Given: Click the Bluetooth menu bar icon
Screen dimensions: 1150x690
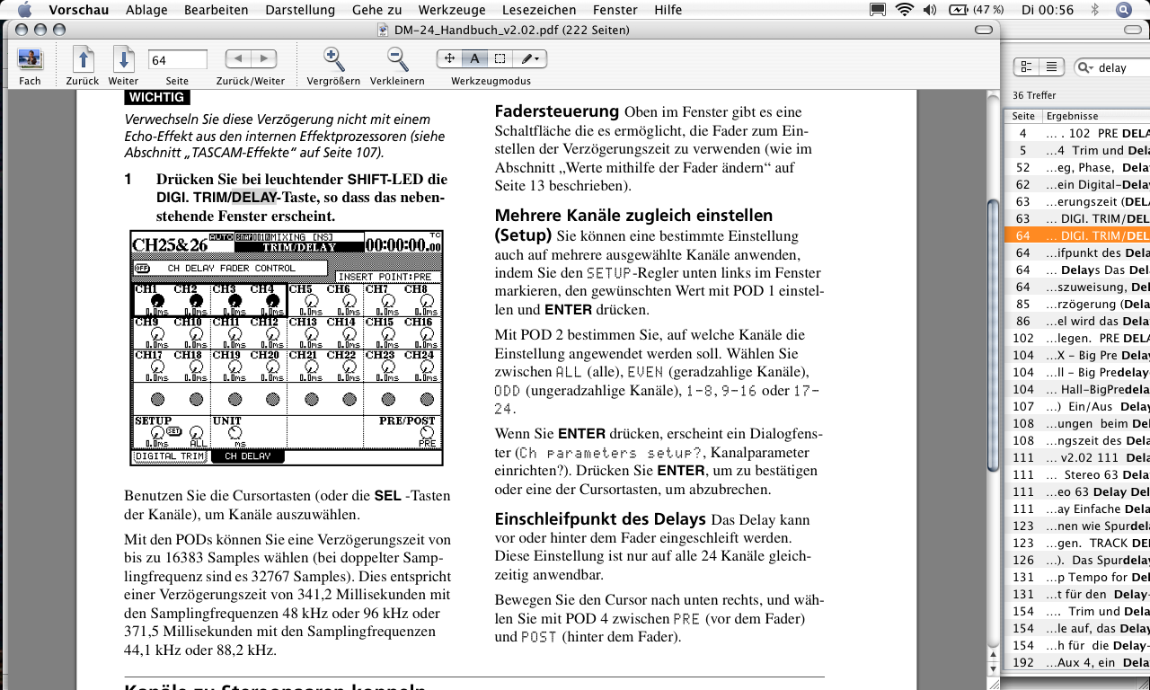Looking at the screenshot, I should [x=1094, y=10].
